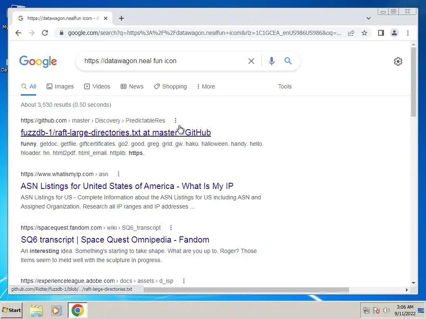This screenshot has width=426, height=319.
Task: Click the vertical scrollbar thumb
Action: 413,82
